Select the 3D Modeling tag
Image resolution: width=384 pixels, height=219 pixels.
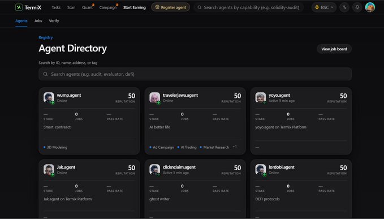[x=55, y=147]
